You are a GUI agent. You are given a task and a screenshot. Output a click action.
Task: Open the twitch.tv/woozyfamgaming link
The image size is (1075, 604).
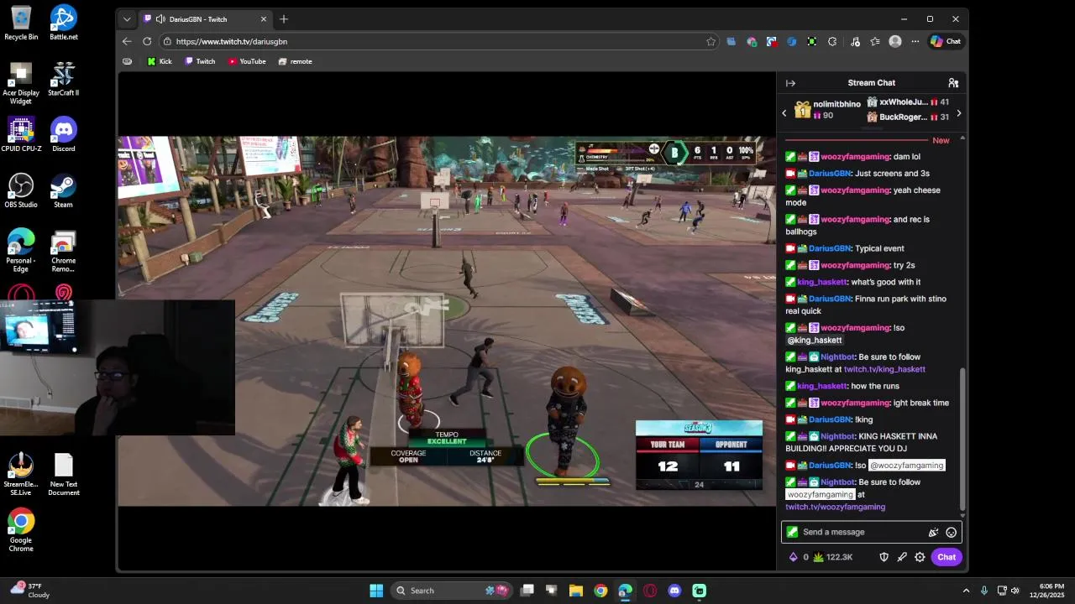click(x=835, y=507)
